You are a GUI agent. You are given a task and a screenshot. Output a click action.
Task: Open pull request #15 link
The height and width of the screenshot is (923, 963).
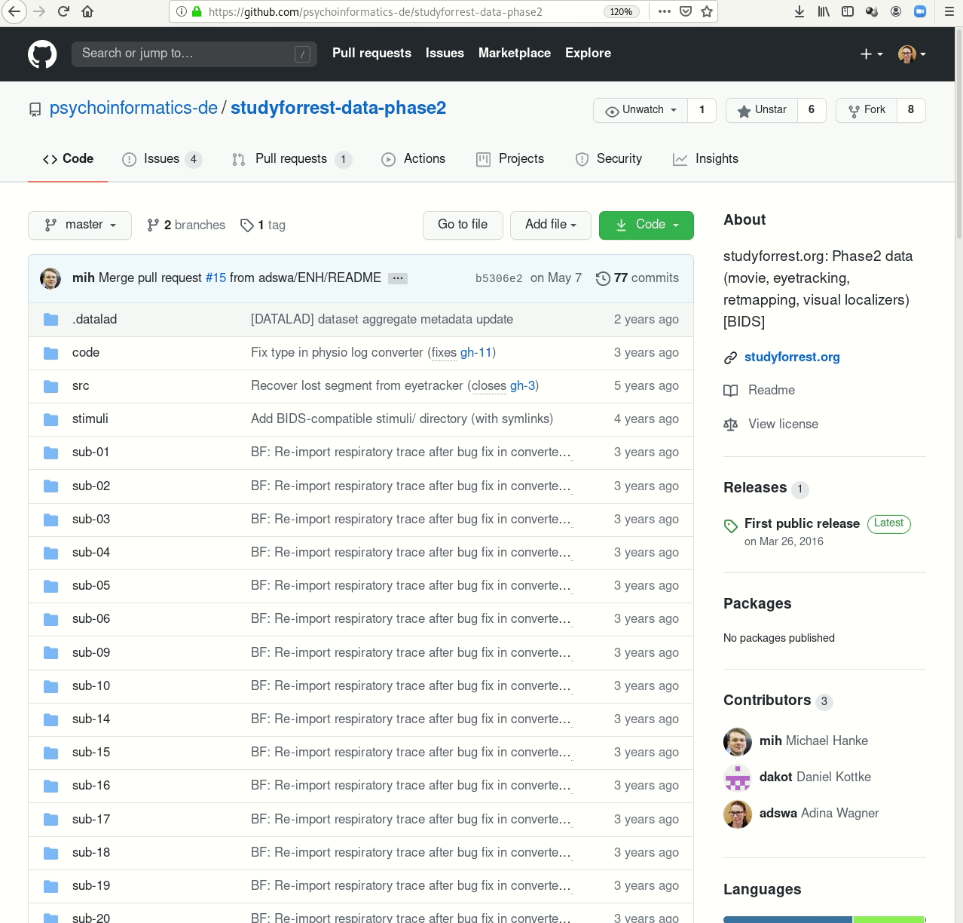coord(216,278)
